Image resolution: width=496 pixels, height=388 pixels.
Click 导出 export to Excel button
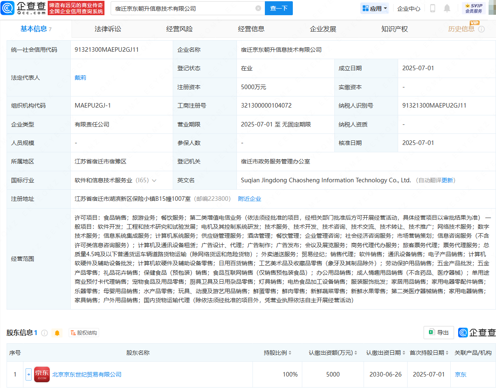pyautogui.click(x=439, y=333)
